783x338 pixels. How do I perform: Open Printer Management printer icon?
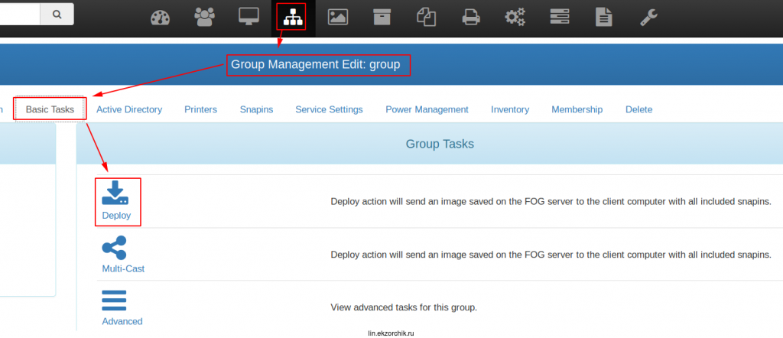(x=472, y=16)
